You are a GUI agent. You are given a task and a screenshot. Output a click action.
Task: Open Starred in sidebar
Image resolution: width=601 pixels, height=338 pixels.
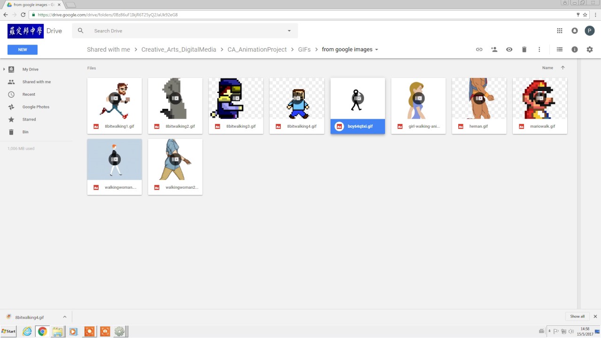[29, 119]
